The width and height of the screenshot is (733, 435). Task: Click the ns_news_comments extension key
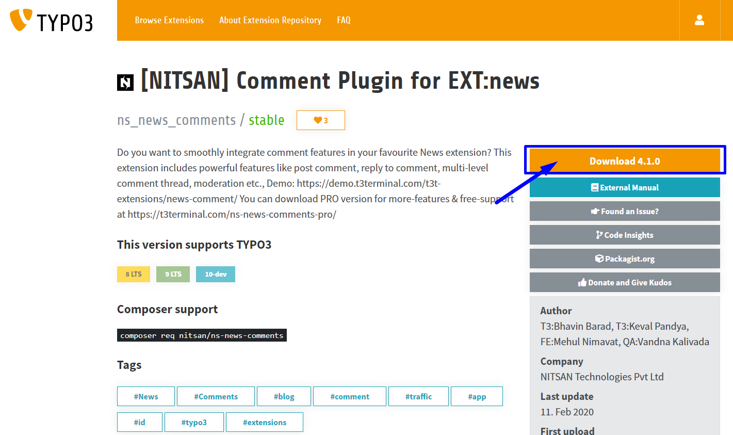tap(176, 120)
